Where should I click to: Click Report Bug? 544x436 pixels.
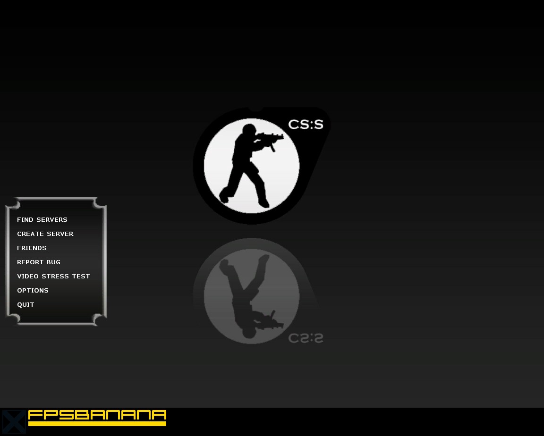[39, 262]
